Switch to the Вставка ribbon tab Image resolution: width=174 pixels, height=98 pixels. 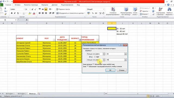click(17, 5)
